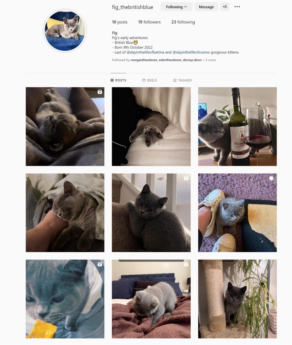Expand the Following dropdown button
292x345 pixels.
click(176, 7)
